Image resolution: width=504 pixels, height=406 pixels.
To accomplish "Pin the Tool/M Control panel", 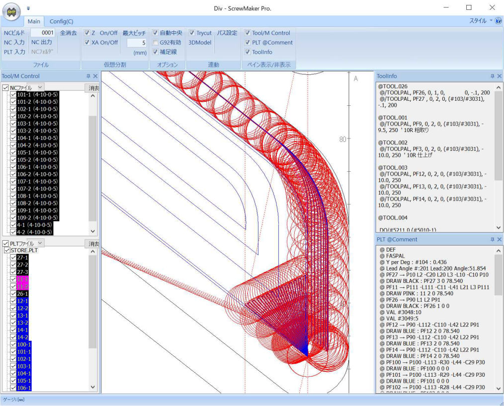I will [88, 76].
